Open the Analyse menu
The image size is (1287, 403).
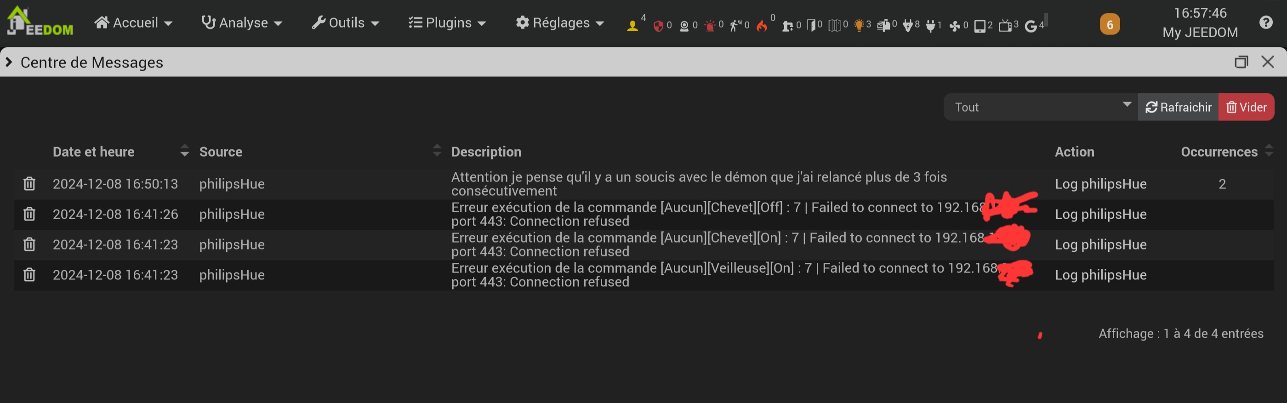tap(242, 23)
